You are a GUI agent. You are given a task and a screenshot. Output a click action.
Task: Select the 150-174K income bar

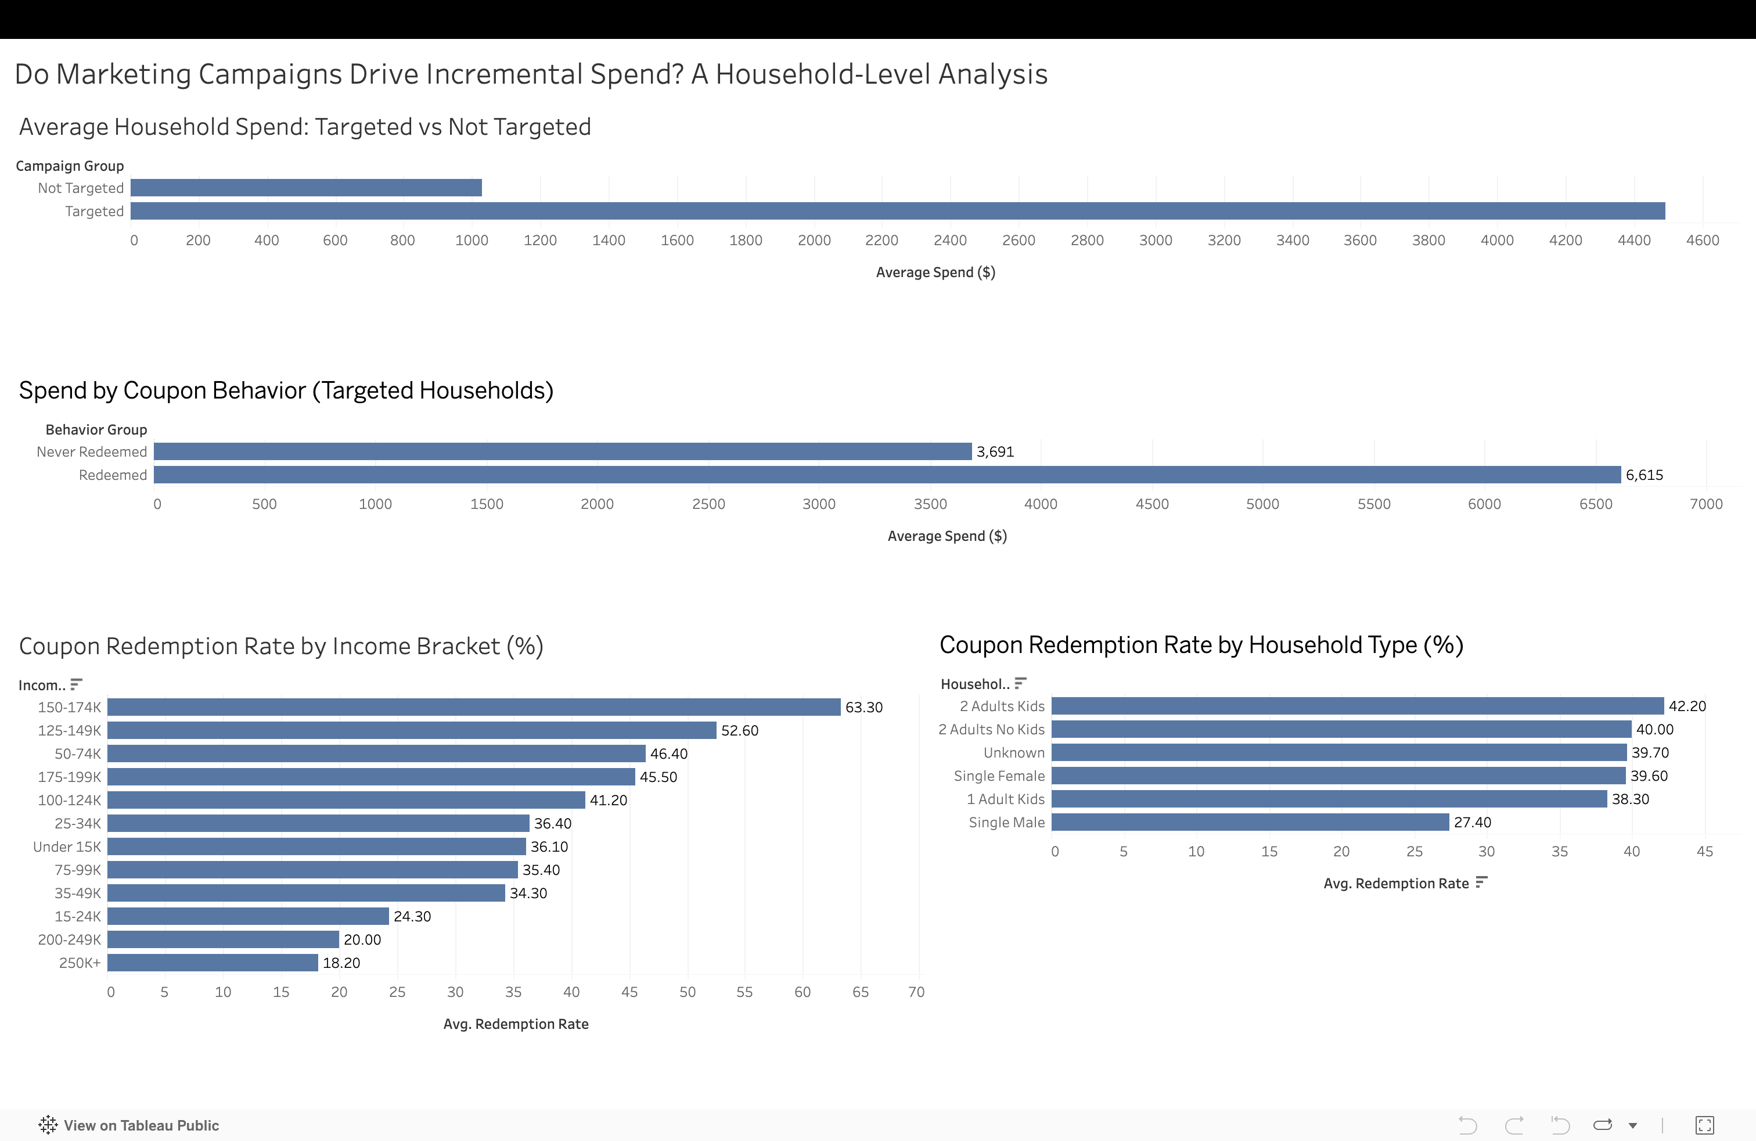click(474, 707)
